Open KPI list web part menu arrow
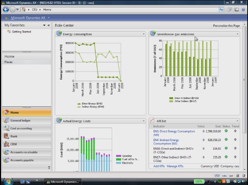This screenshot has width=248, height=185. 237,121
